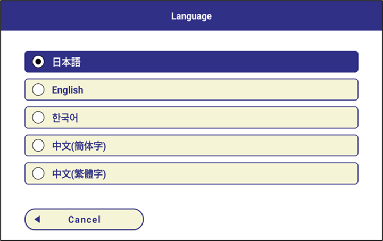Select the 日本語 radio button circle
This screenshot has height=241, width=383.
pos(38,62)
